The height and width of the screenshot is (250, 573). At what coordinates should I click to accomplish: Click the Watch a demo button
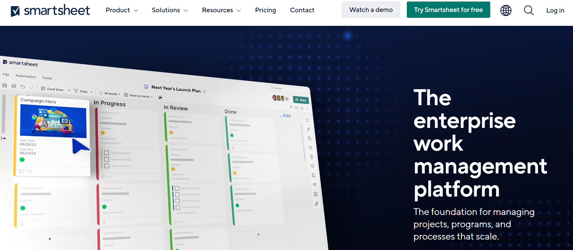coord(371,10)
